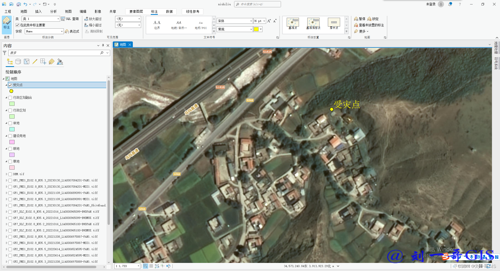This screenshot has height=271, width=500.
Task: Click 暂停 to pause labeling
Action: point(360,19)
